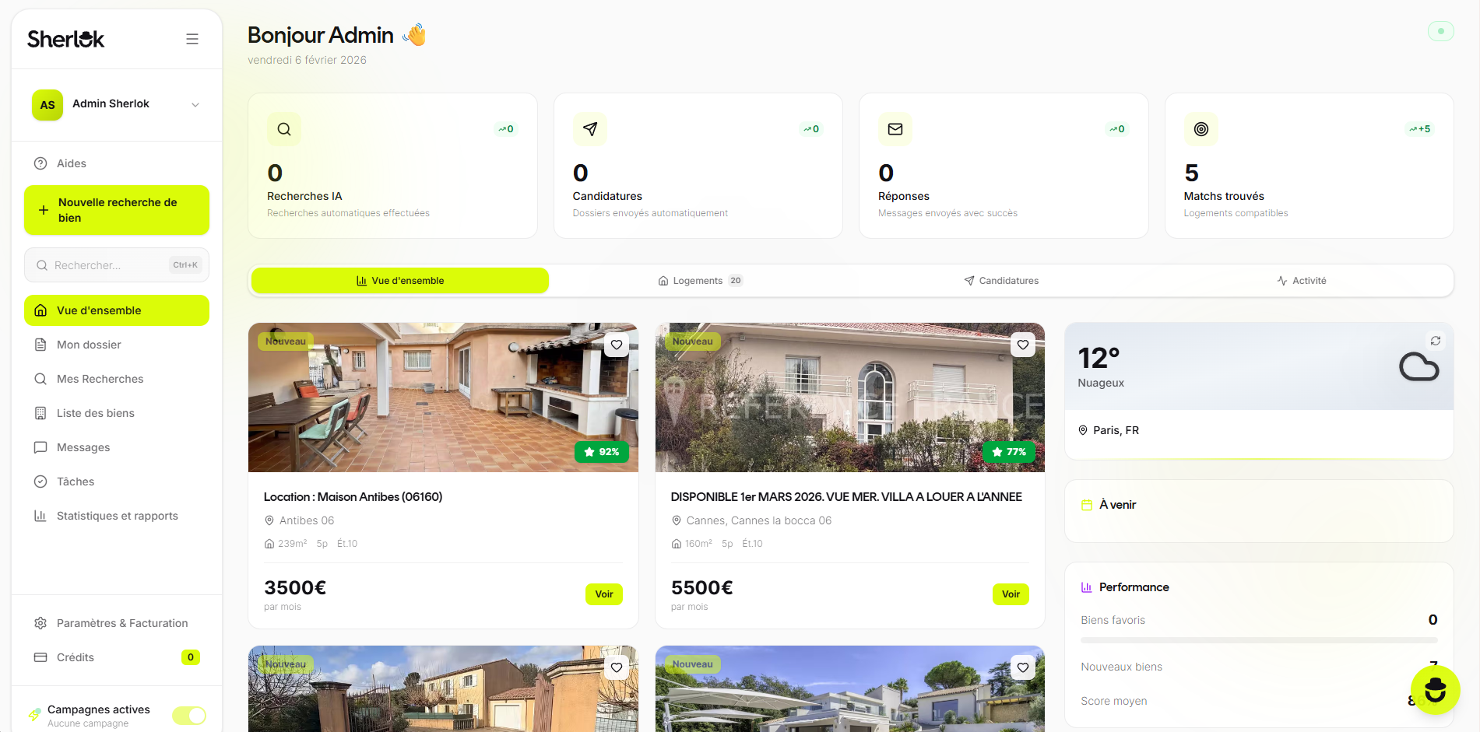This screenshot has height=732, width=1480.
Task: Switch to the Logements tab
Action: [x=700, y=281]
